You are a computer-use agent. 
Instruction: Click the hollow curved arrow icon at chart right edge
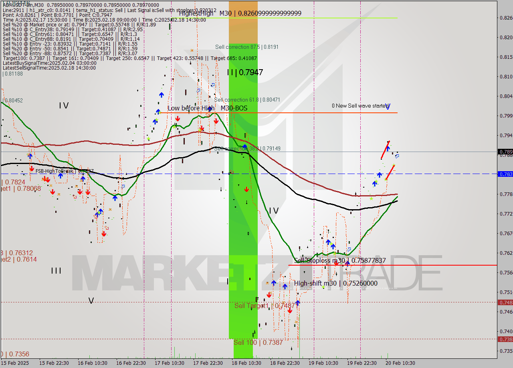click(x=397, y=156)
